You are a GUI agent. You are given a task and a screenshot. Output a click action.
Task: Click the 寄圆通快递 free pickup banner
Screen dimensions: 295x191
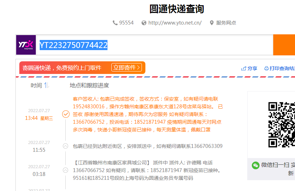point(82,68)
